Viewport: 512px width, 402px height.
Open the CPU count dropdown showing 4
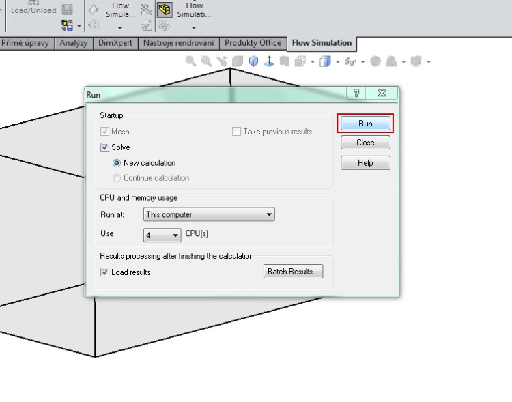[x=162, y=235]
